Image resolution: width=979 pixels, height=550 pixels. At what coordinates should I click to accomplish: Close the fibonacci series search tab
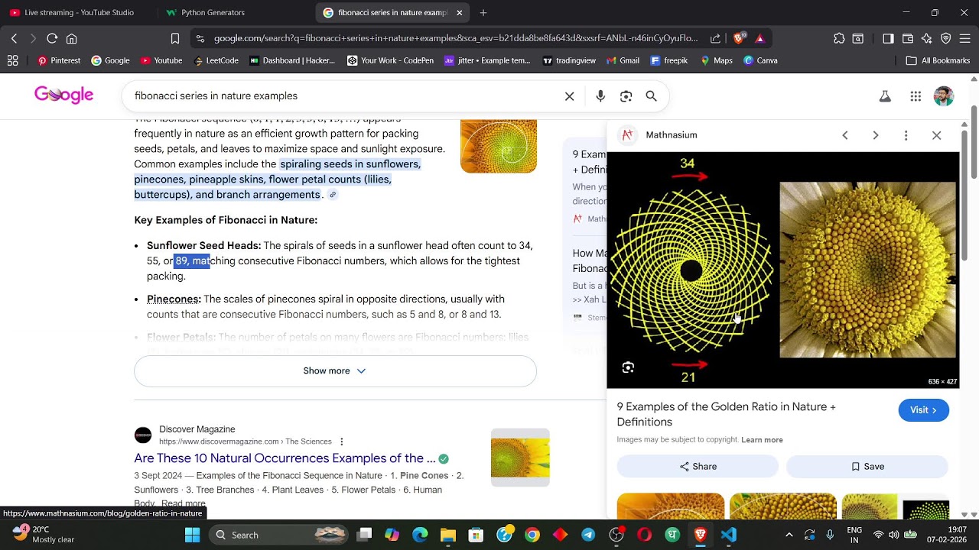pos(459,12)
